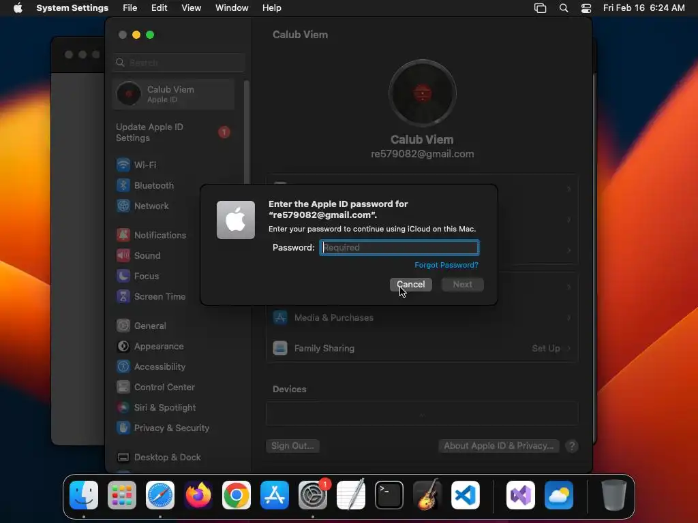Open the Apple menu
Viewport: 698px width, 523px height.
(x=18, y=8)
